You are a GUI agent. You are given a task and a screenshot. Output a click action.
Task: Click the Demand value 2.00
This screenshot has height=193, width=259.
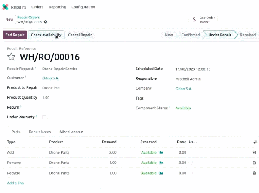(113, 152)
